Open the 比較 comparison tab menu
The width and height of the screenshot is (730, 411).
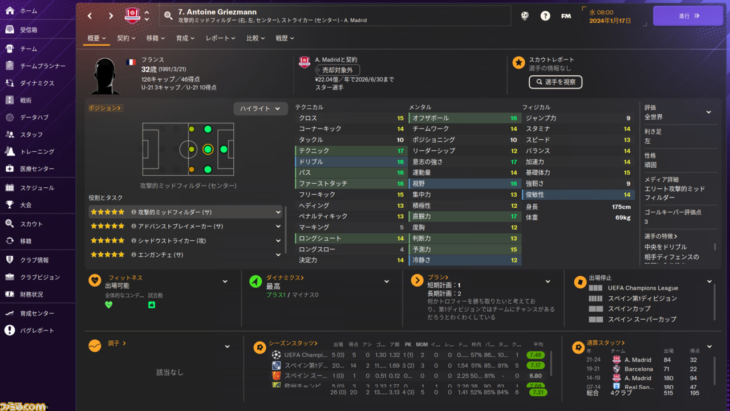click(255, 38)
